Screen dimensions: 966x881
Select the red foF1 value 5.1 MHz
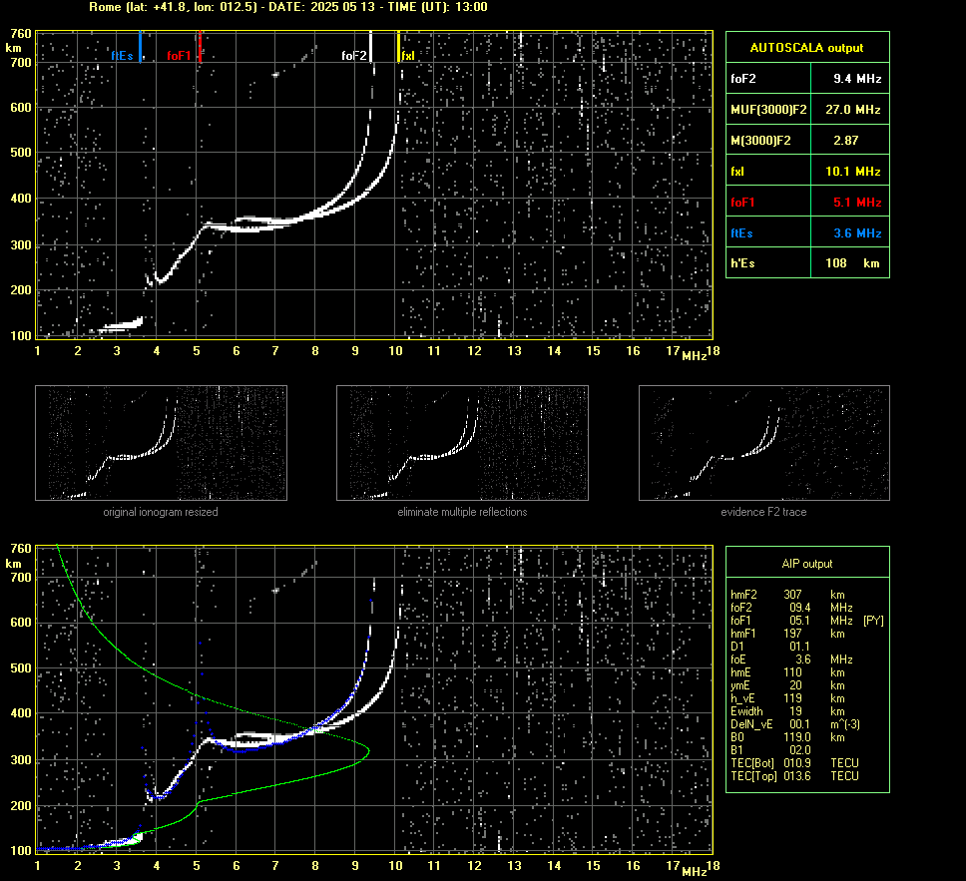[857, 203]
